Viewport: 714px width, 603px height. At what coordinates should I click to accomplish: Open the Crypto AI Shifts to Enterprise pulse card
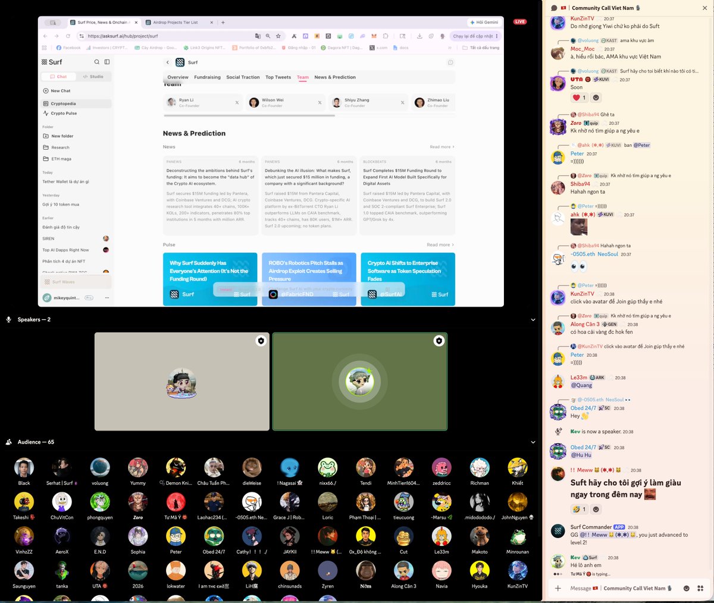tap(408, 279)
